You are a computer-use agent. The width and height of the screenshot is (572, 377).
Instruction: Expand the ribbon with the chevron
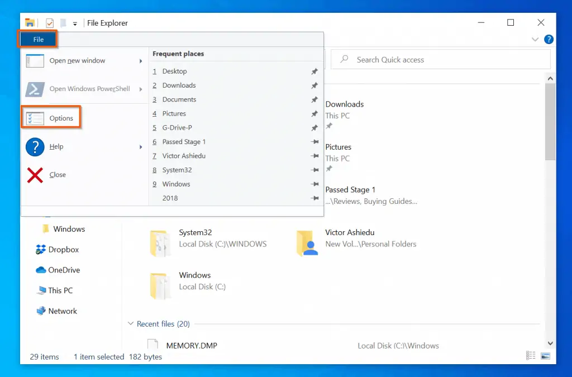point(535,40)
